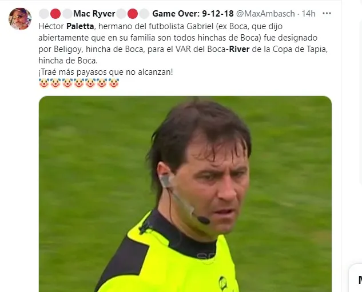Click "Héctor" at the start of the tweet text
This screenshot has height=292, width=362.
coord(51,26)
